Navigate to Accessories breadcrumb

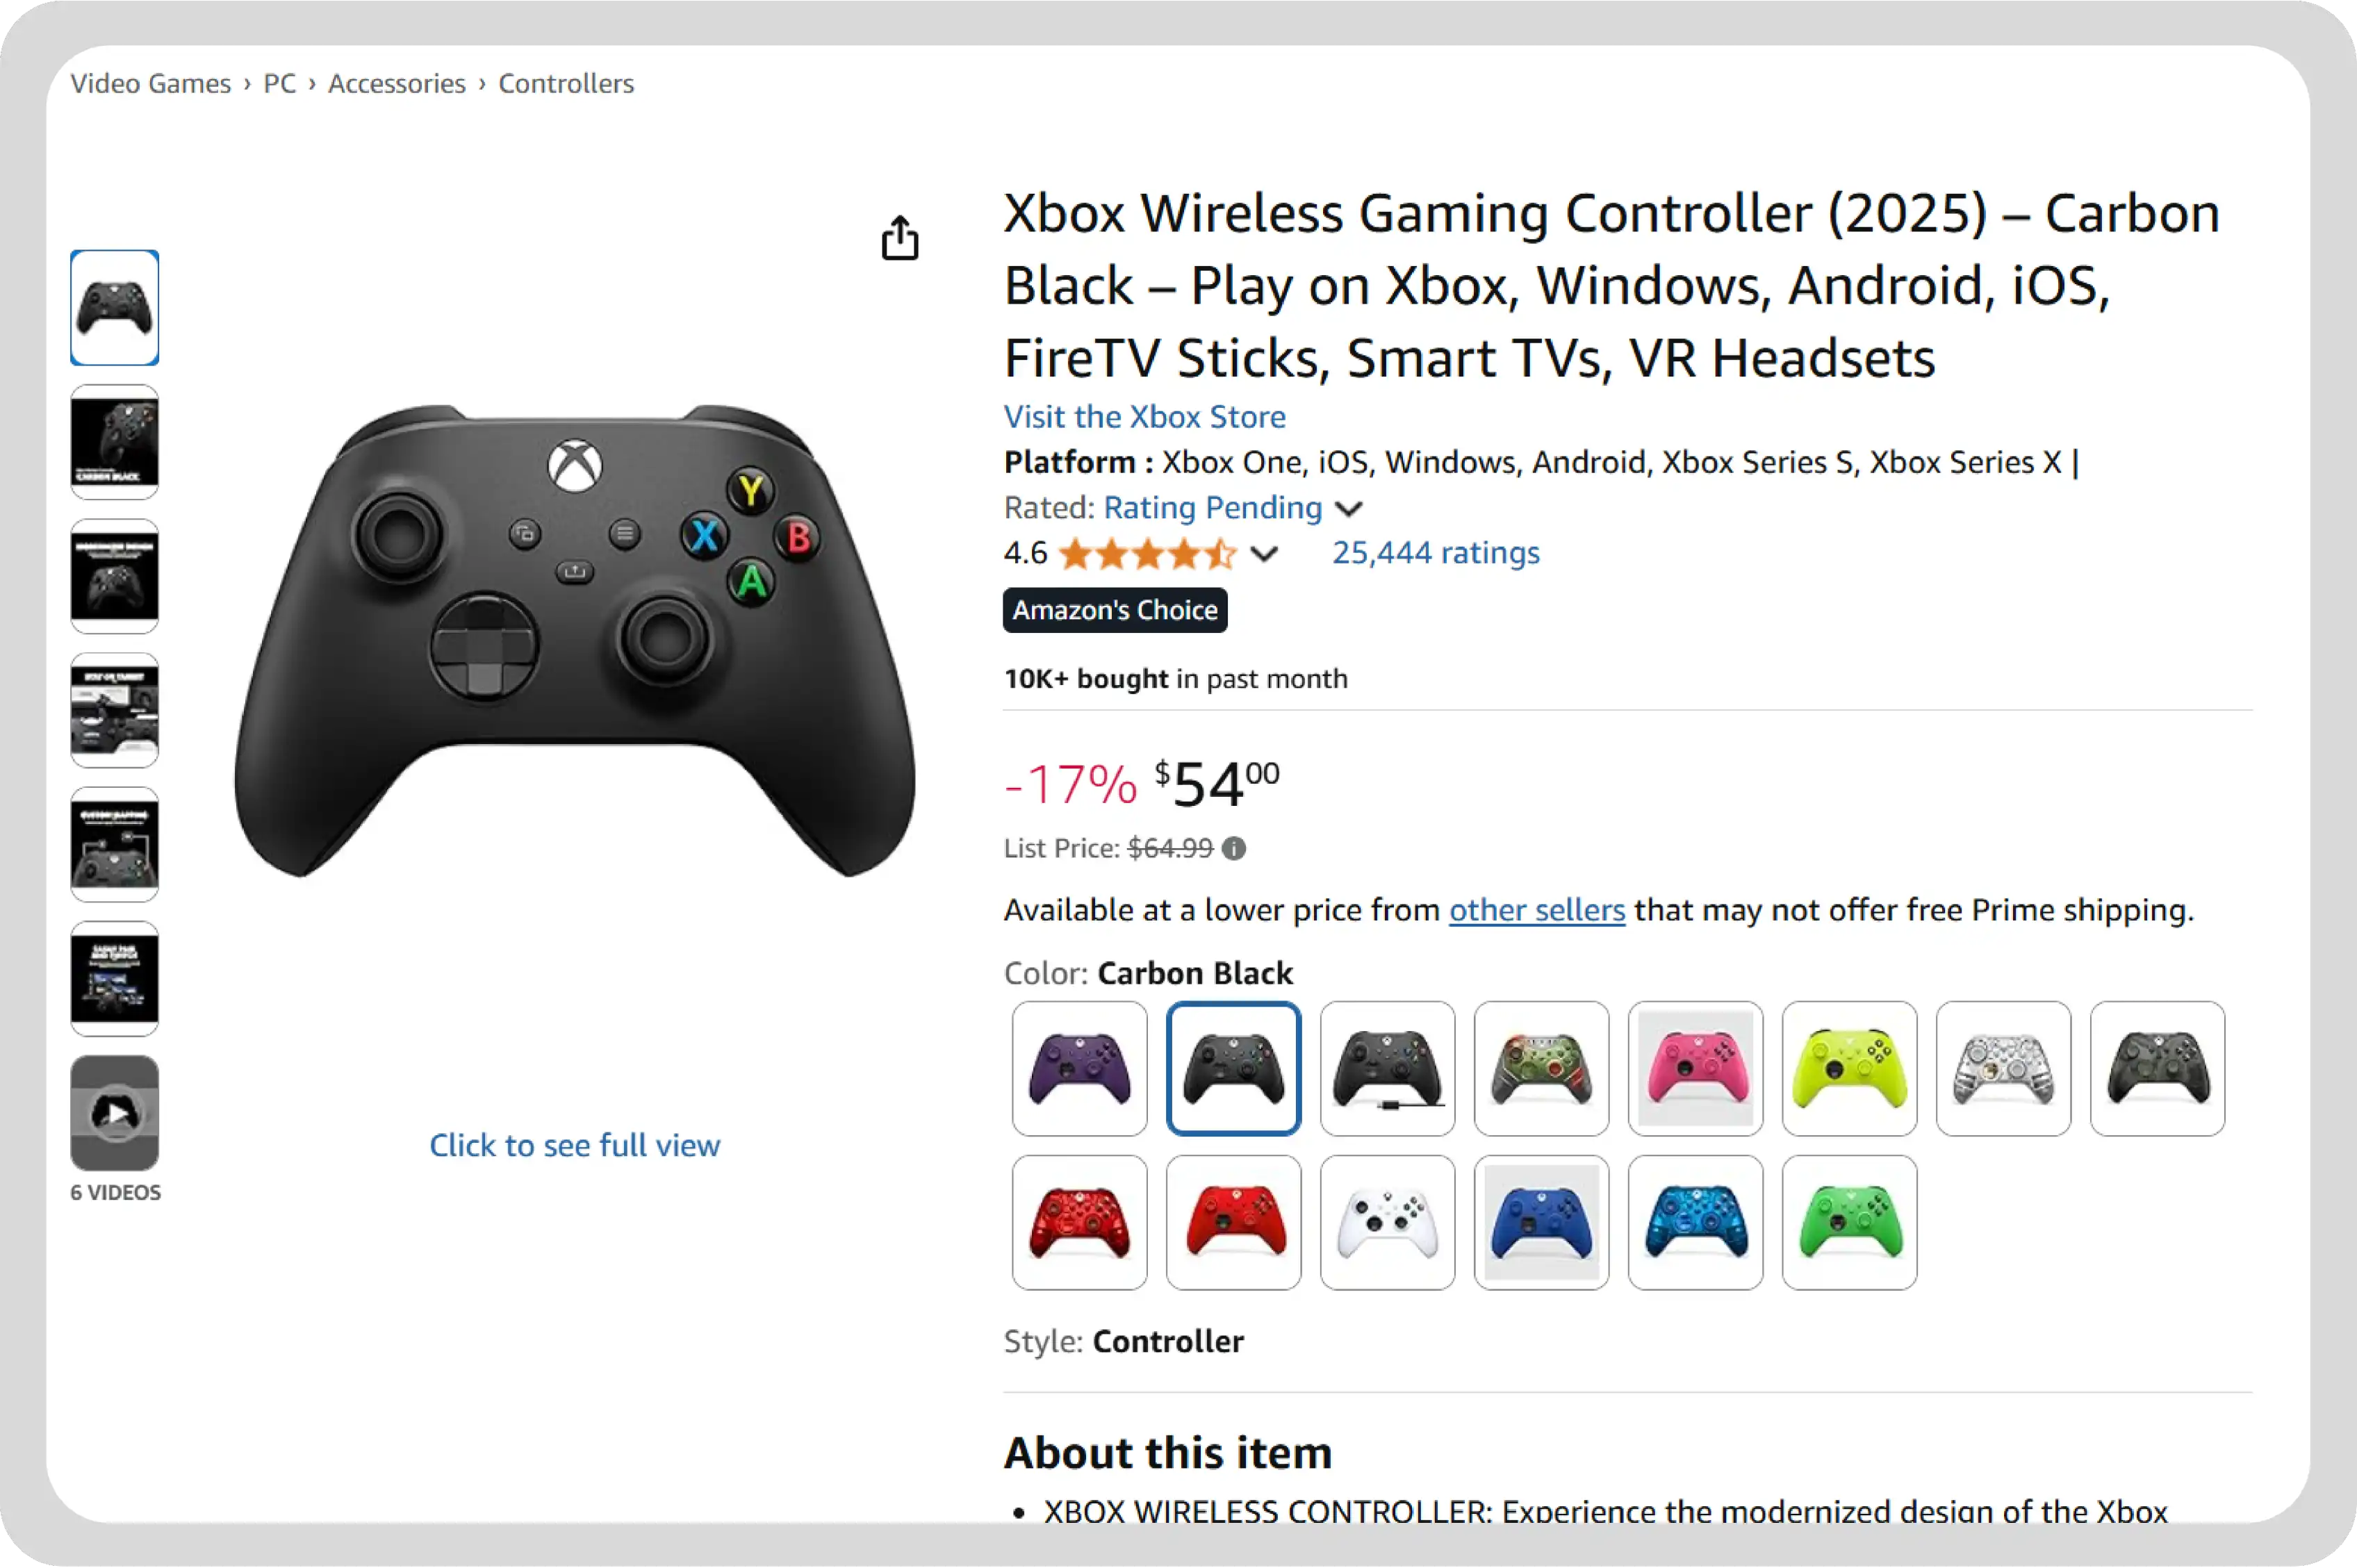[x=397, y=83]
